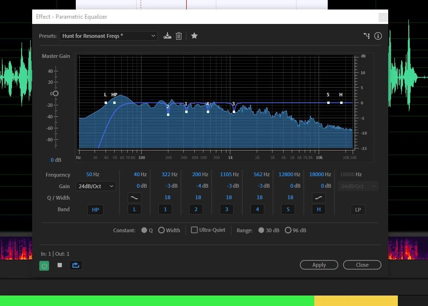
Task: Save the current preset as new
Action: 167,36
